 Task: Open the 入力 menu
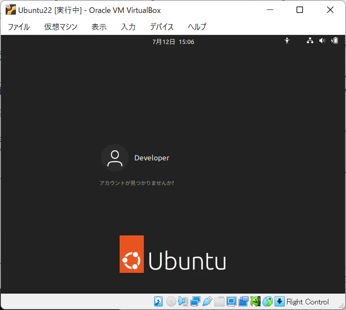[128, 27]
